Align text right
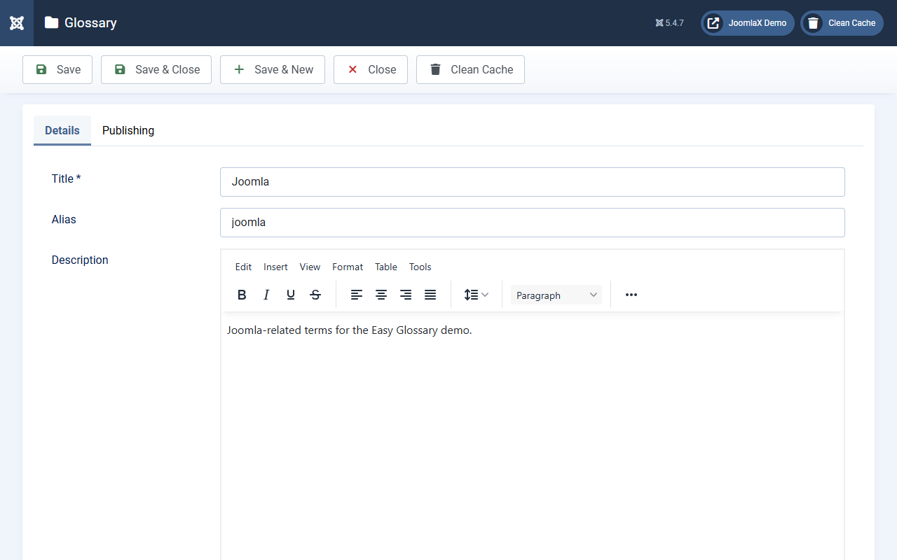This screenshot has width=897, height=560. point(406,295)
